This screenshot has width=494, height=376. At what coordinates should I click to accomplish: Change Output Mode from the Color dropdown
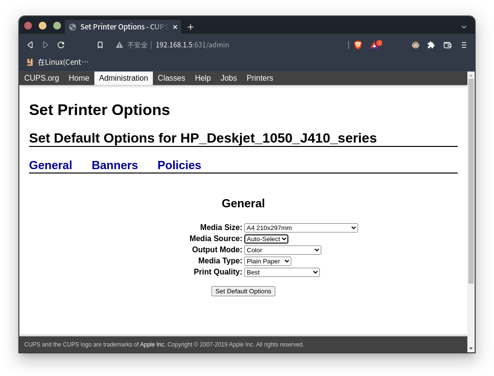283,250
